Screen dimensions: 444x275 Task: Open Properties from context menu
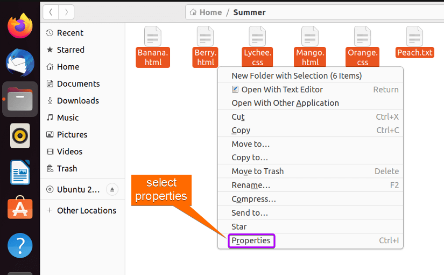311,240
